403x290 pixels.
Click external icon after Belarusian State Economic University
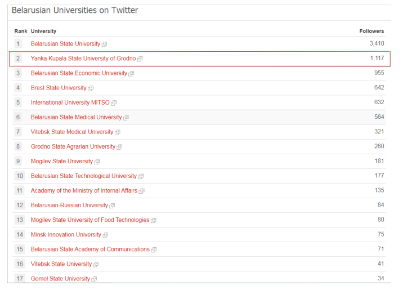(131, 74)
